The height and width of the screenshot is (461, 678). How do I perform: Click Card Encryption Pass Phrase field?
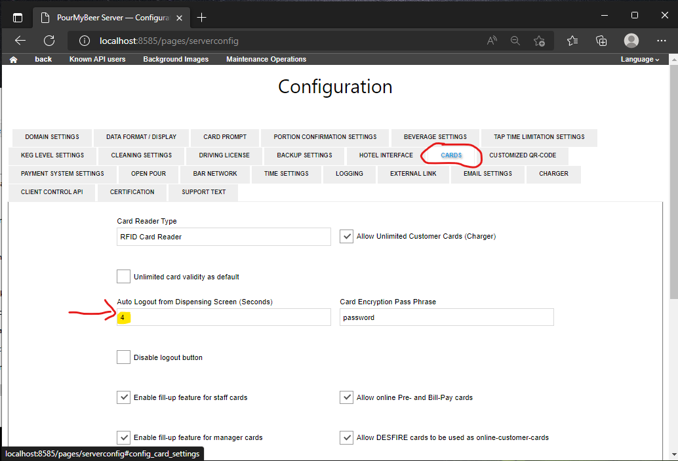pyautogui.click(x=447, y=317)
